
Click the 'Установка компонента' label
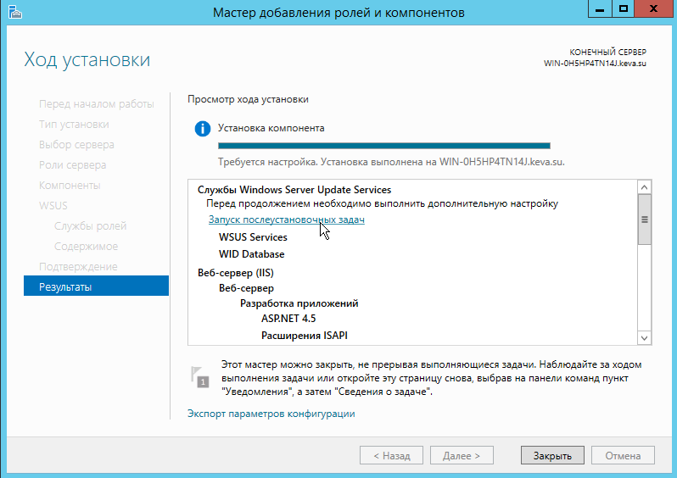pyautogui.click(x=271, y=128)
